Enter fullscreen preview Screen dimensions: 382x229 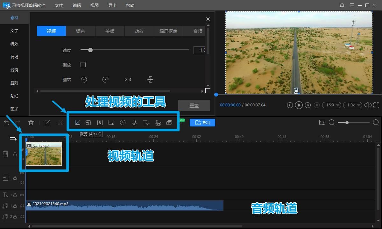376,105
